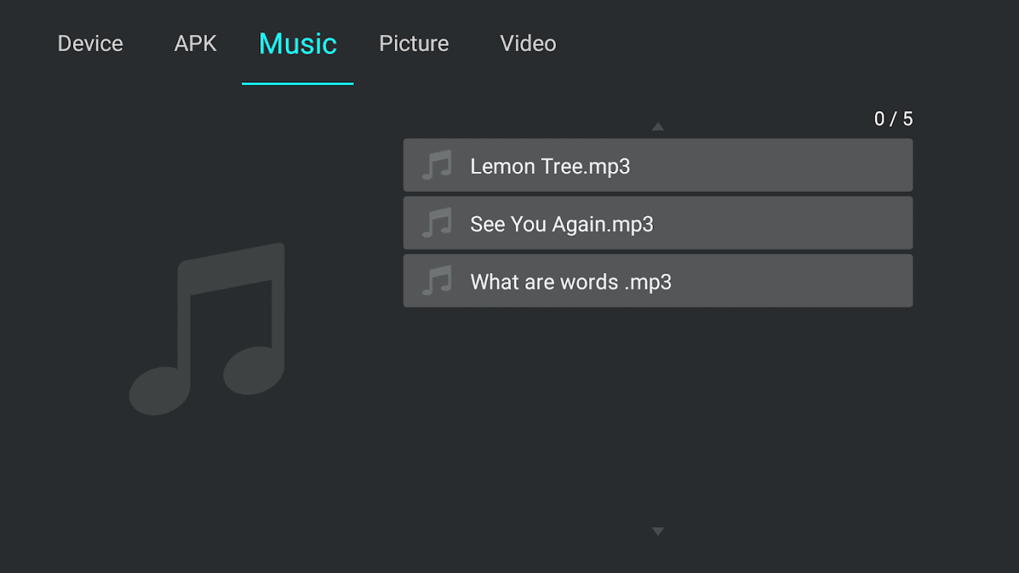Click the 'See You Again.mp3' filename text

562,224
